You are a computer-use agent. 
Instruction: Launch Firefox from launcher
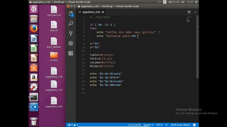(x=34, y=29)
